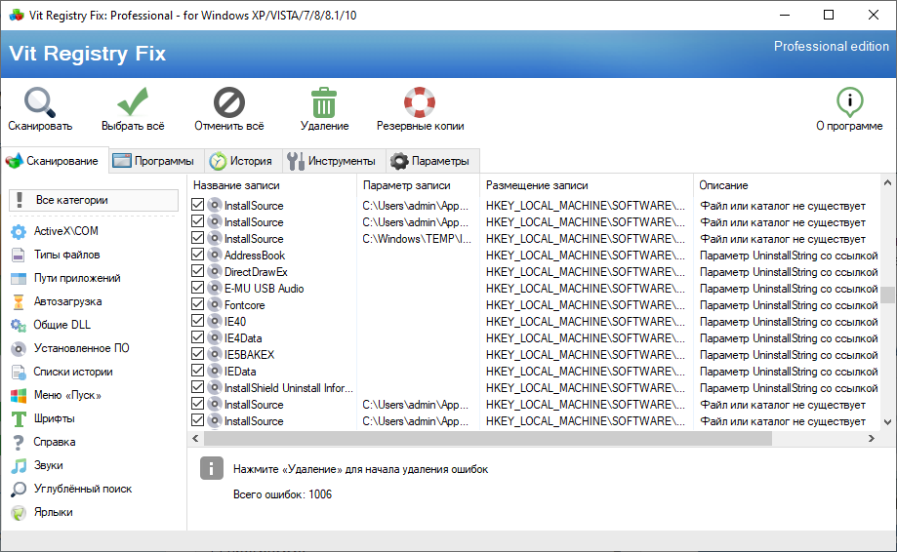Uncheck InstallShield Uninstall Infor... checkbox
The width and height of the screenshot is (897, 552).
point(198,387)
